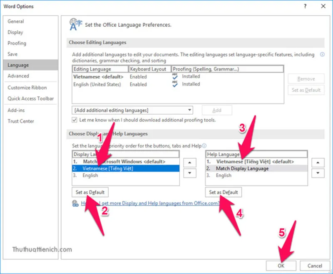Open the Display options category
The height and width of the screenshot is (274, 333).
(30, 33)
